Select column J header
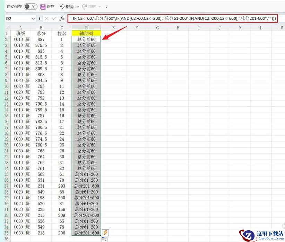 219,28
